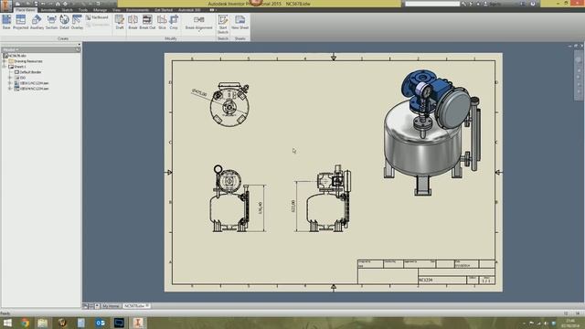Open the Tools ribbon tab

83,10
